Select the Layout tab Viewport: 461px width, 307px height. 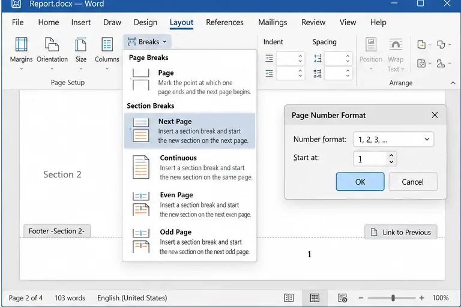click(x=181, y=23)
